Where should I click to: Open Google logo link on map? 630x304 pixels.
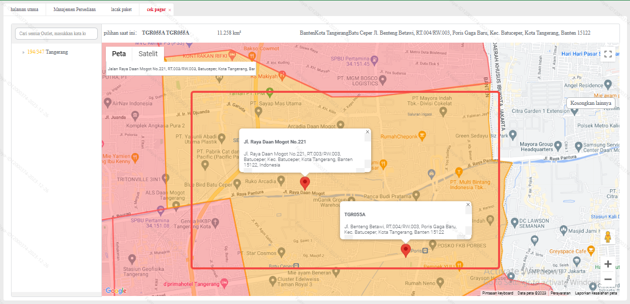pos(116,291)
